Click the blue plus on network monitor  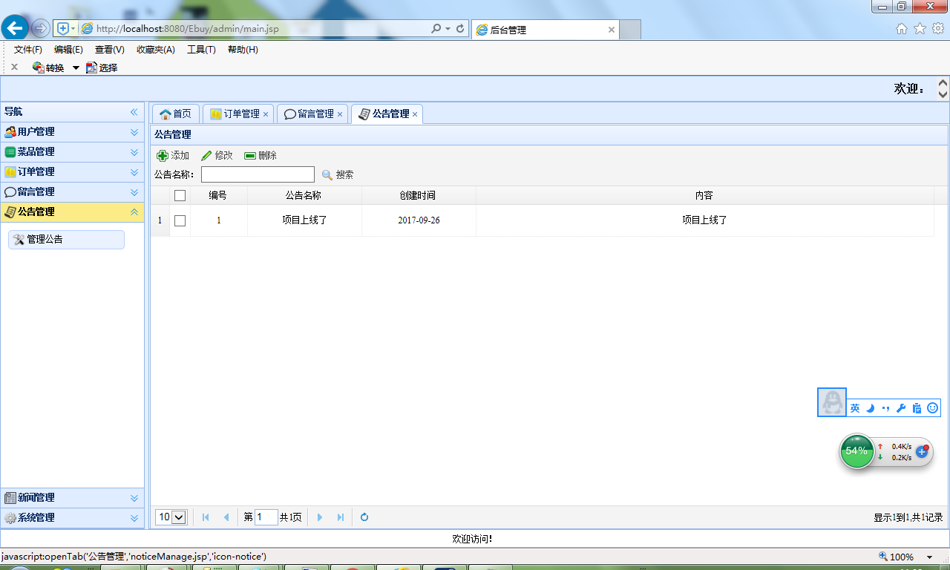[x=923, y=451]
